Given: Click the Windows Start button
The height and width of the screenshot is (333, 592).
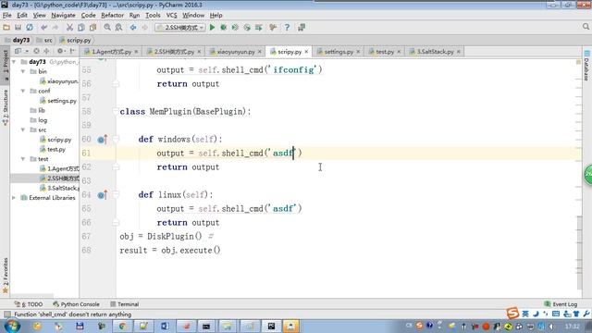Looking at the screenshot, I should [x=12, y=326].
